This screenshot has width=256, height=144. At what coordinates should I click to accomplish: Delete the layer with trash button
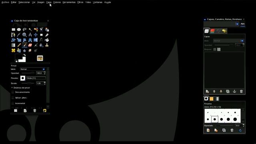coord(241,92)
